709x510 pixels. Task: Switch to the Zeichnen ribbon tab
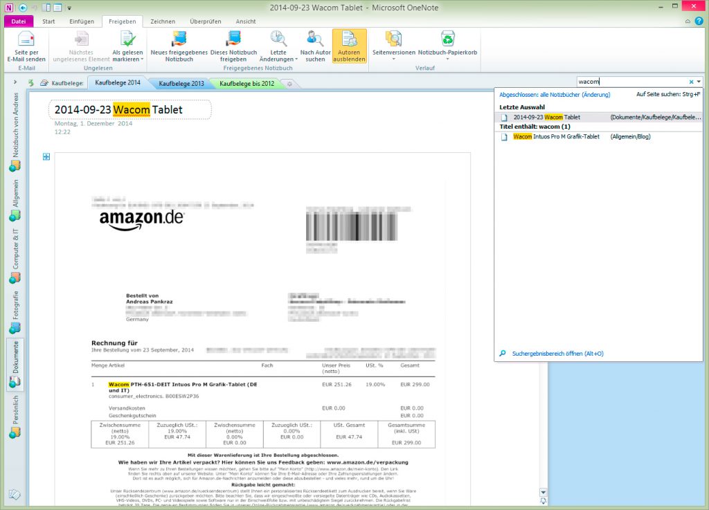(163, 21)
